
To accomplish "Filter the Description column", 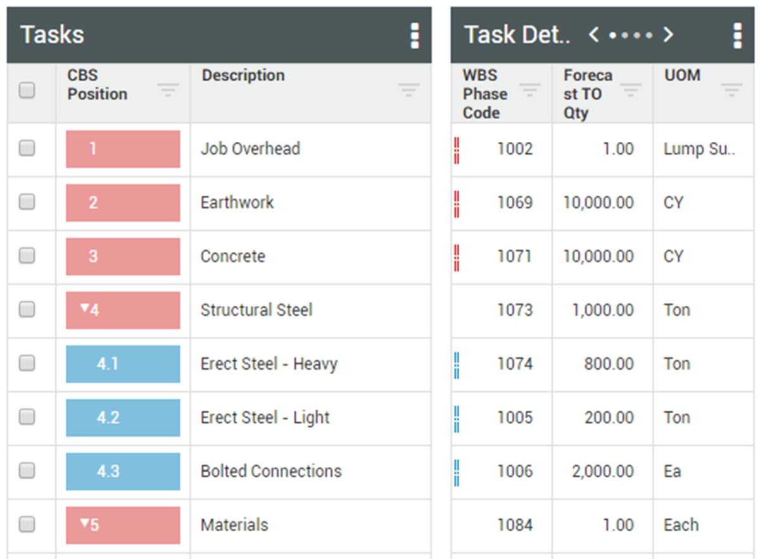I will [x=408, y=90].
